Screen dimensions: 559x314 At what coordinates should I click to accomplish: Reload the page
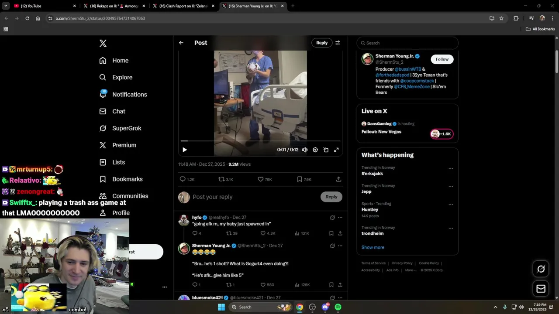pyautogui.click(x=27, y=18)
